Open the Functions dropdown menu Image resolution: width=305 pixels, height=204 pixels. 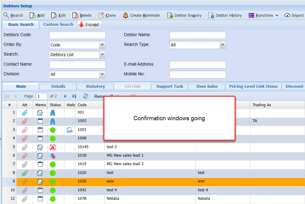[263, 15]
